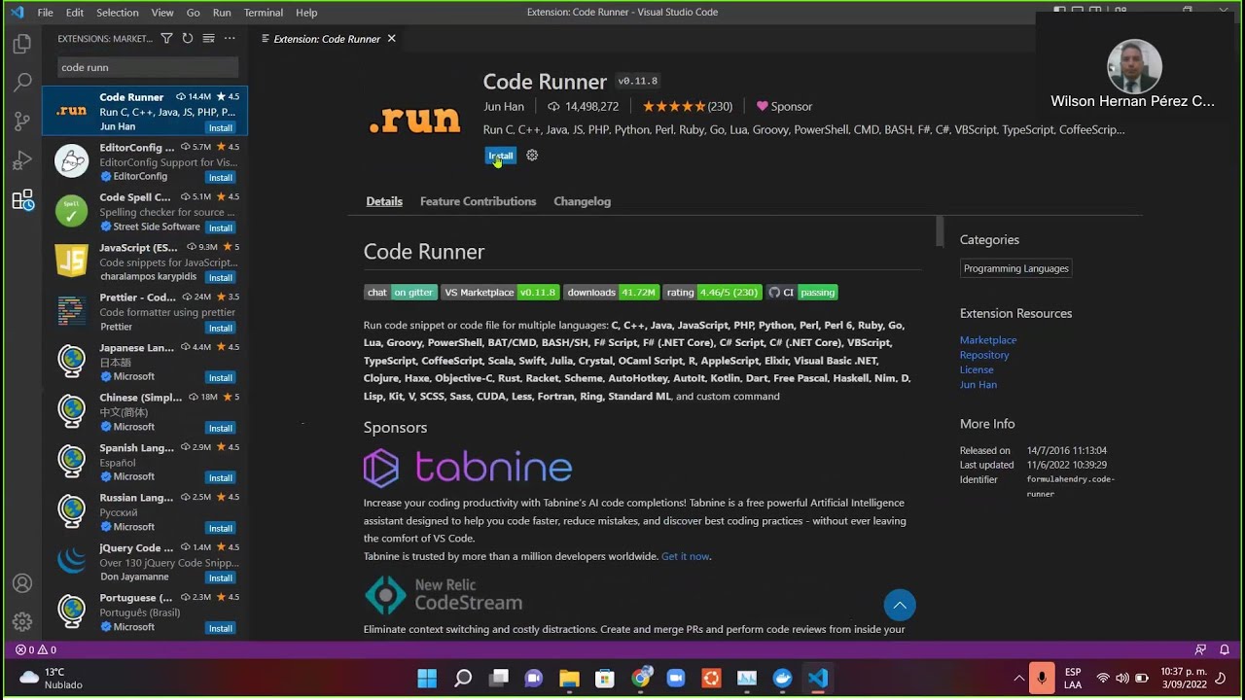The image size is (1245, 700).
Task: Open the Search view in activity bar
Action: click(x=21, y=83)
